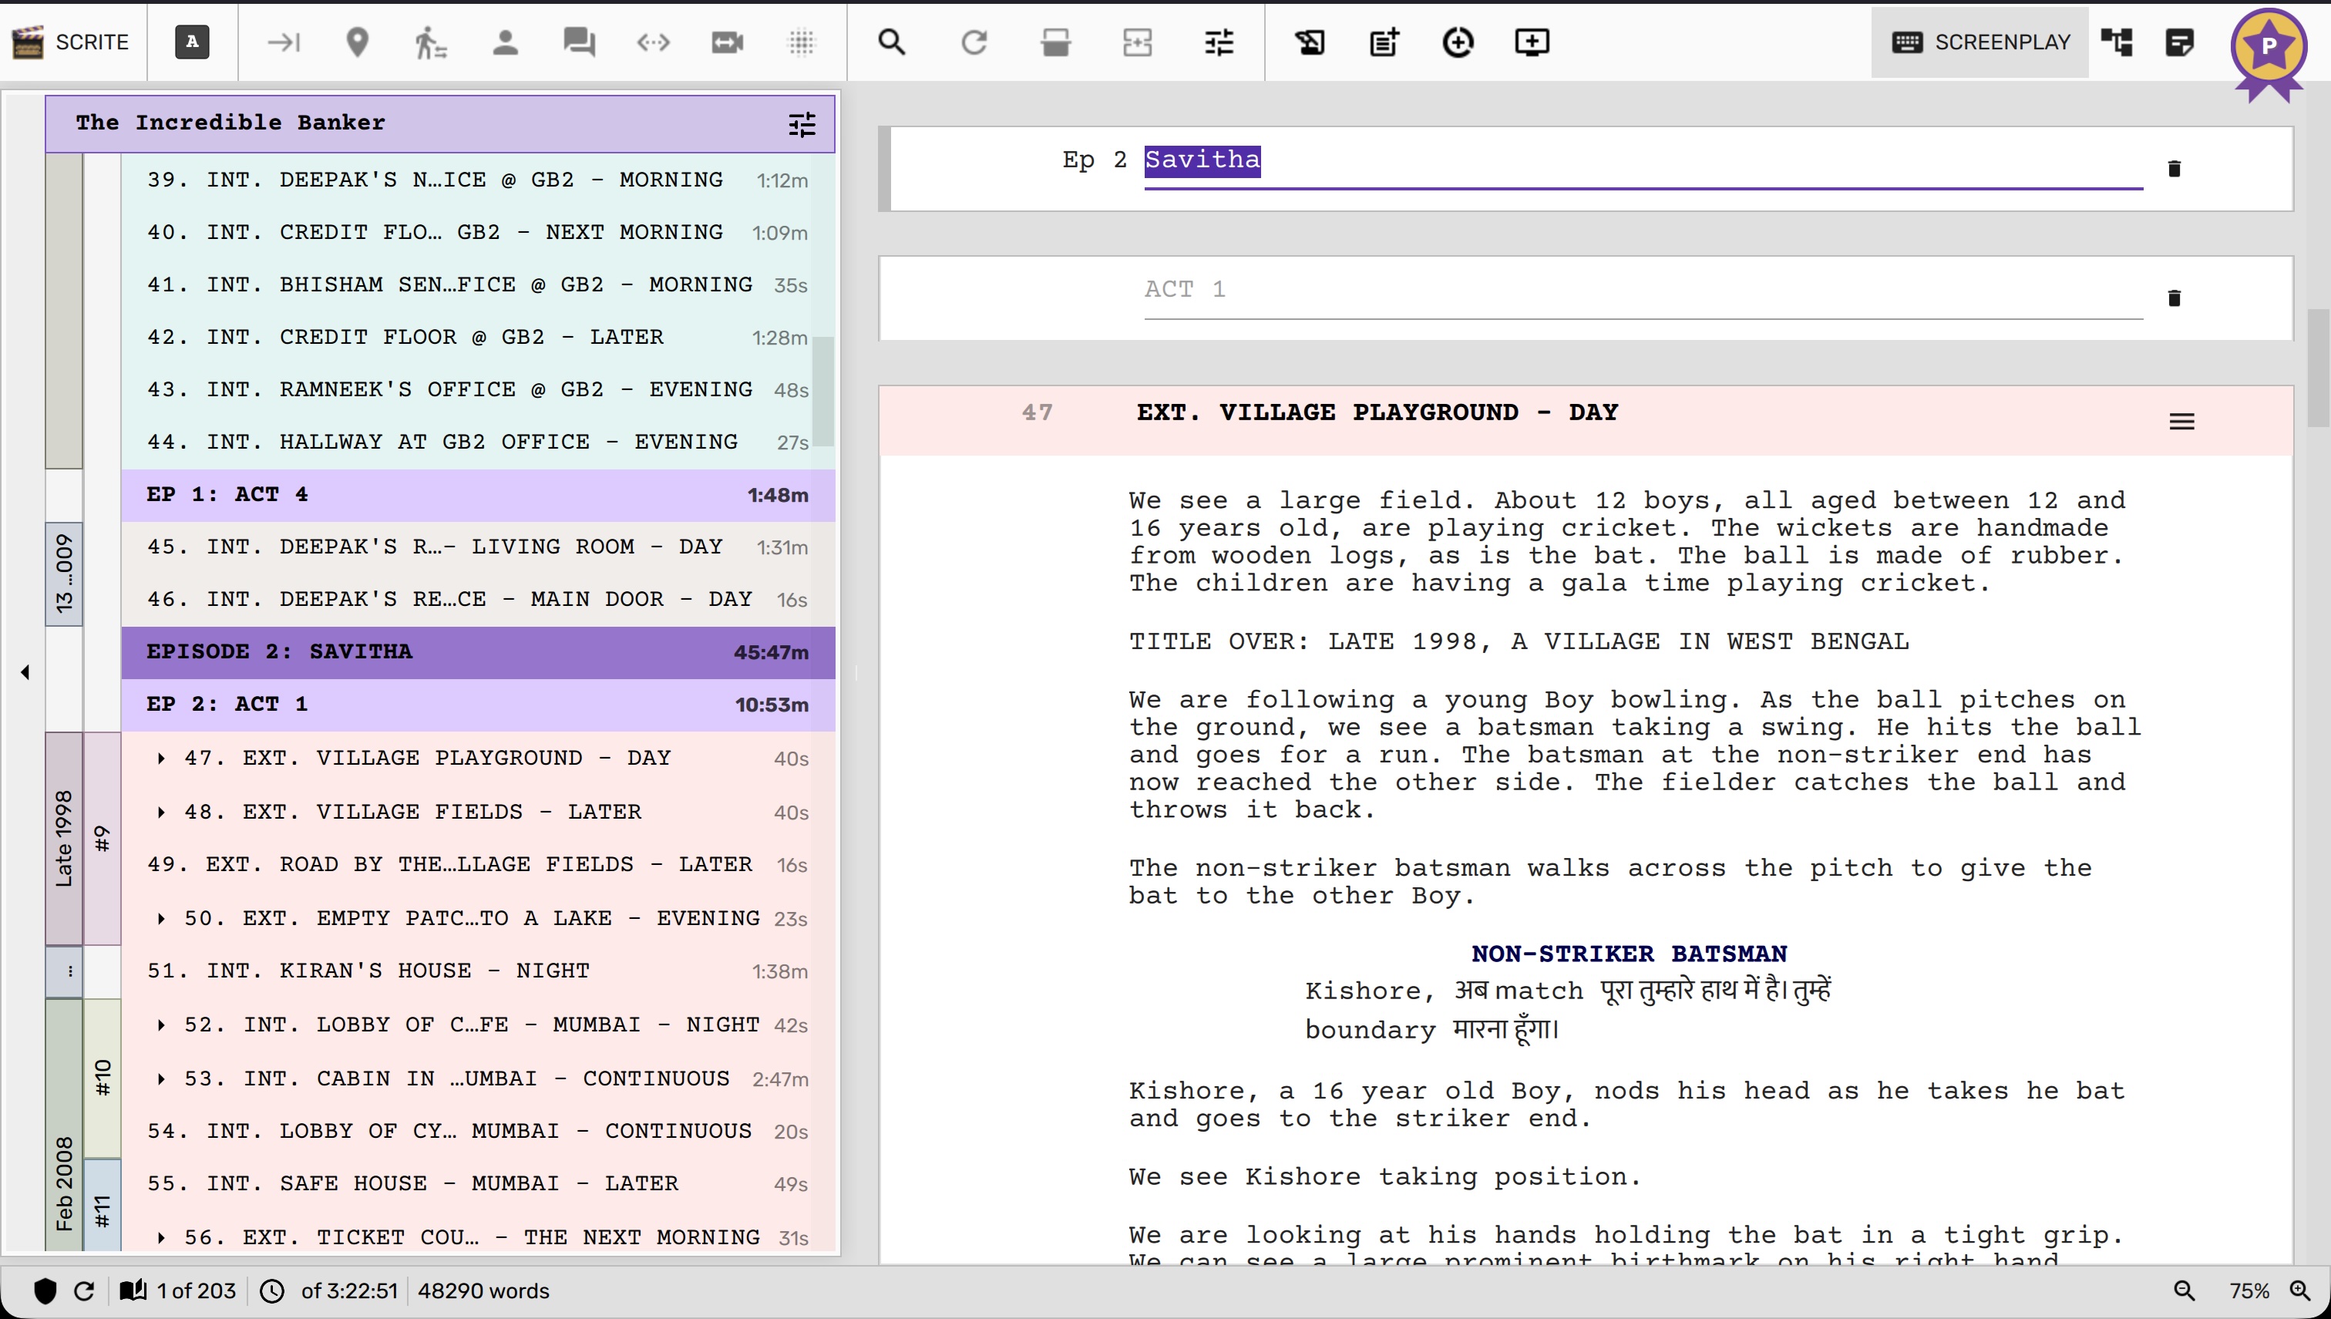Toggle language input A button
The image size is (2331, 1319).
pos(192,42)
